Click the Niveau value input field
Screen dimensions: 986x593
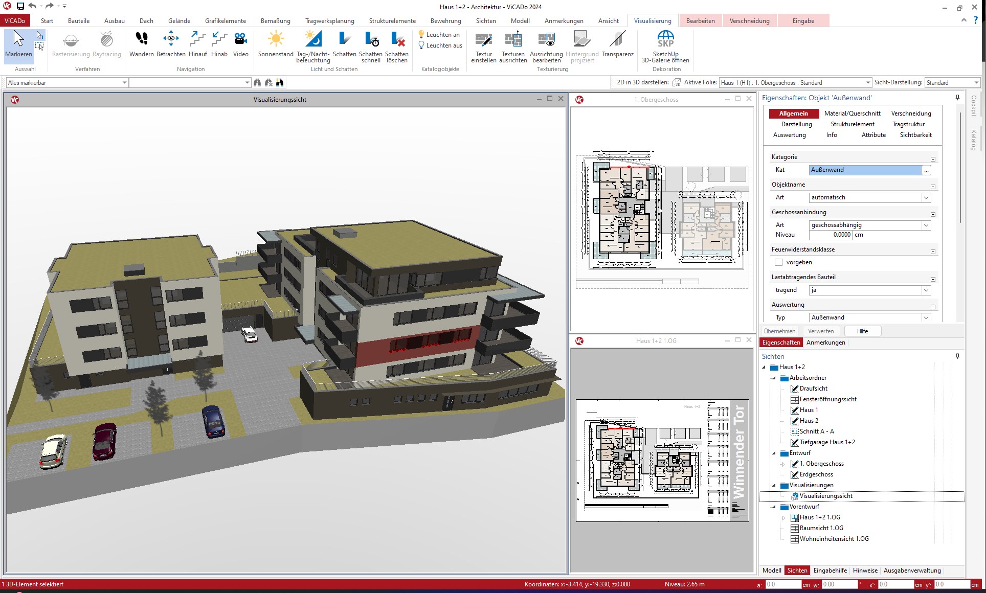click(x=831, y=235)
